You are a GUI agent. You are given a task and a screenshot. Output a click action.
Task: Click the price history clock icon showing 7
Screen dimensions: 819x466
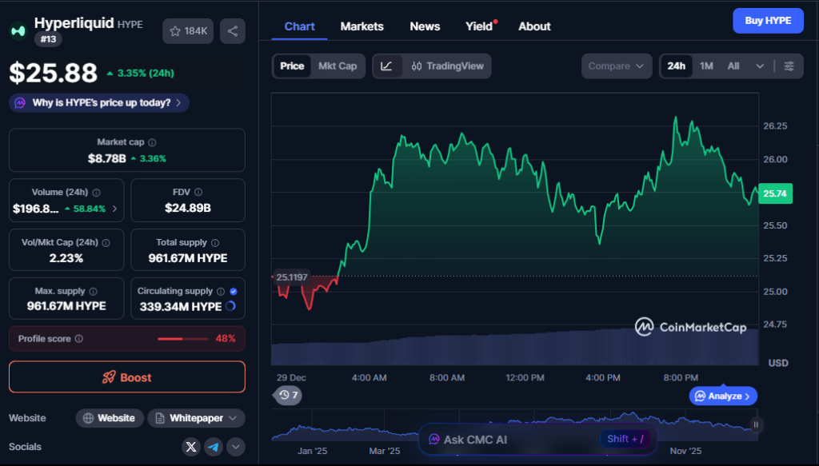tap(287, 395)
